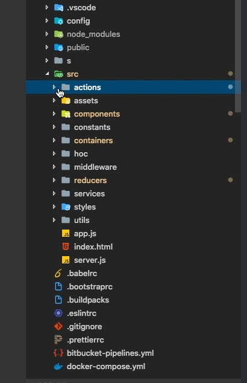This screenshot has height=383, width=247.
Task: Open bitbucket-pipelines.yml file name
Action: [110, 353]
